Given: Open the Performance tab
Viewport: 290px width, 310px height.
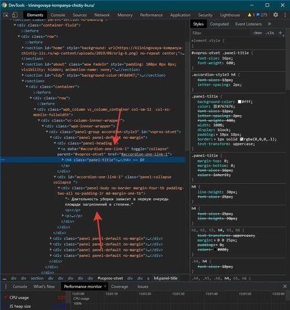Looking at the screenshot, I should (151, 15).
